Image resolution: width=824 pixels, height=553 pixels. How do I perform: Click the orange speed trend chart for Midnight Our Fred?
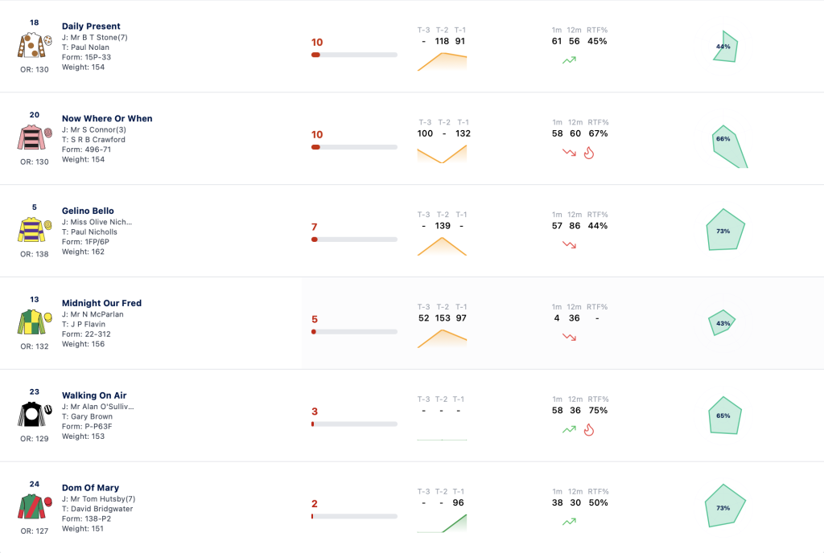tap(442, 338)
